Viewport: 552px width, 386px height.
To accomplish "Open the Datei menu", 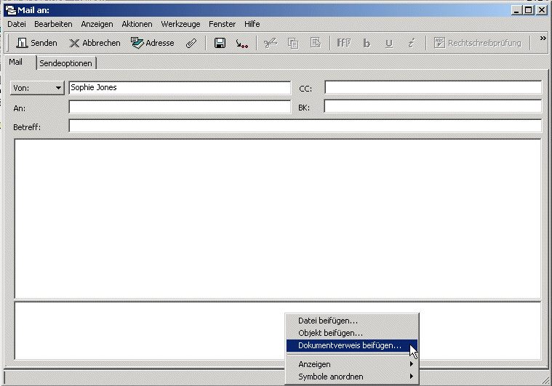I will pos(17,24).
